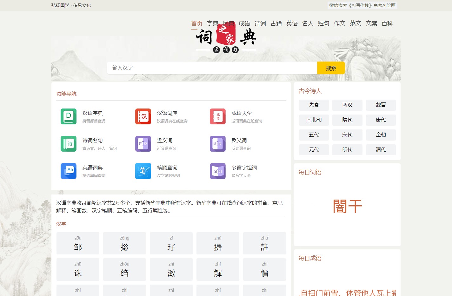Open the 诗词 nav item
The width and height of the screenshot is (452, 296).
coord(260,23)
